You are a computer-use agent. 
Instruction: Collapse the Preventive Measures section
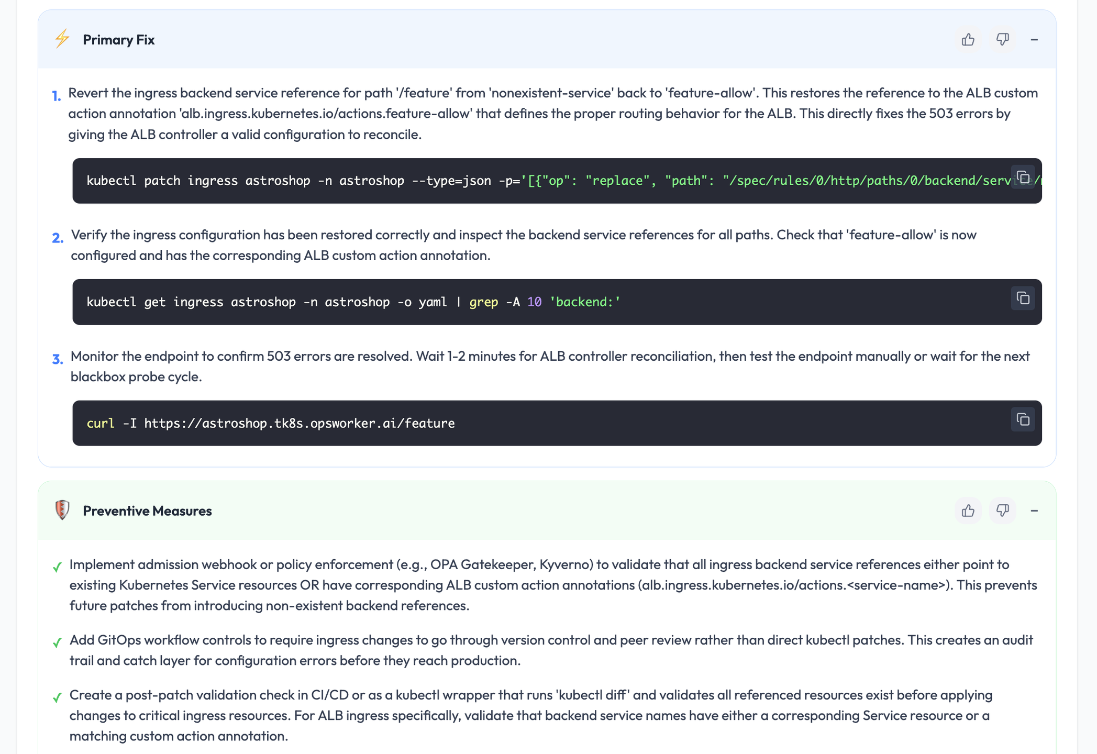pyautogui.click(x=1034, y=511)
